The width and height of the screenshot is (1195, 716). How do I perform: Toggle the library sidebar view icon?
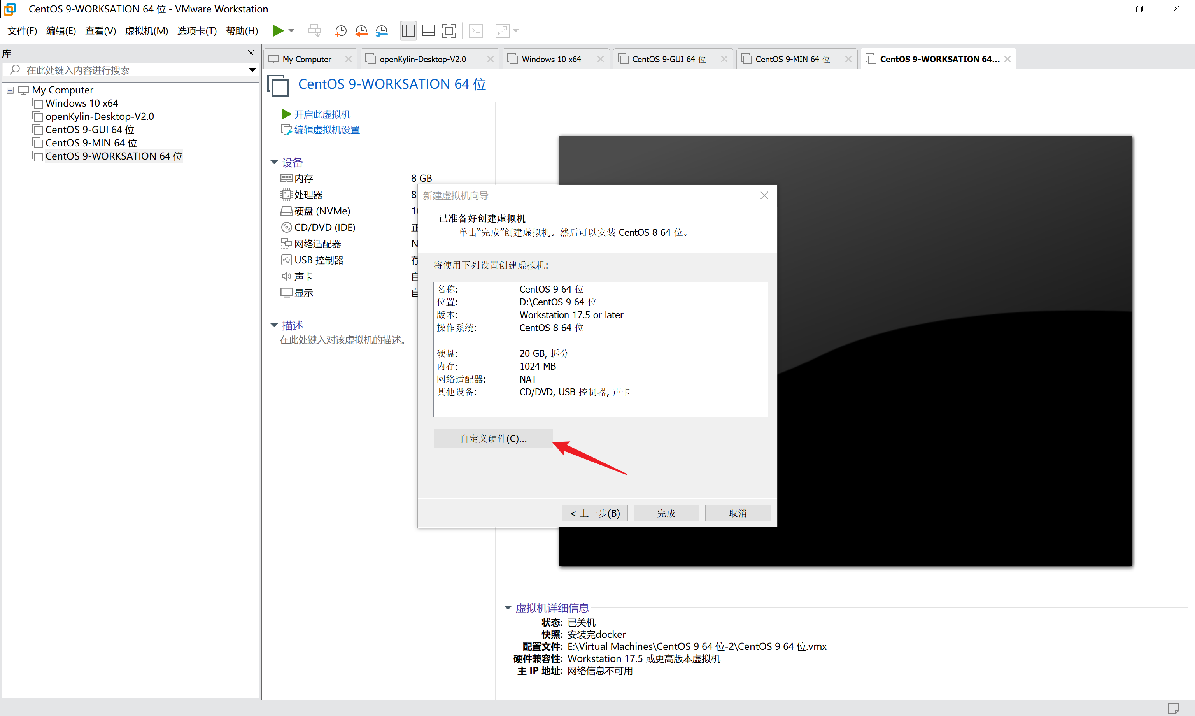[408, 31]
